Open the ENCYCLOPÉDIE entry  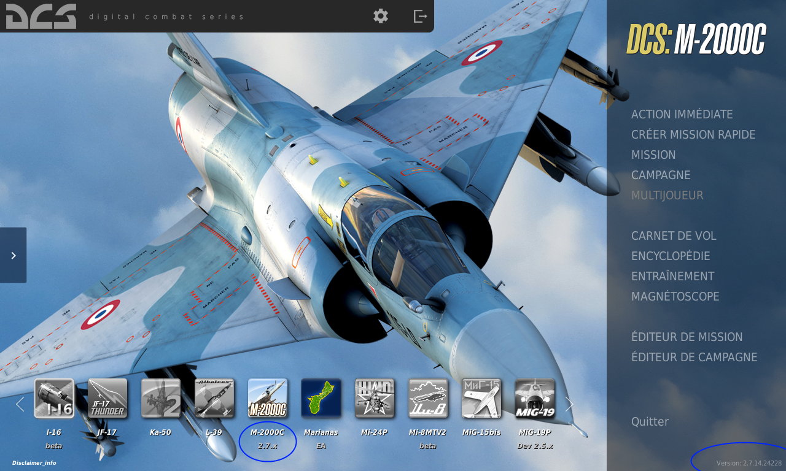(x=671, y=256)
